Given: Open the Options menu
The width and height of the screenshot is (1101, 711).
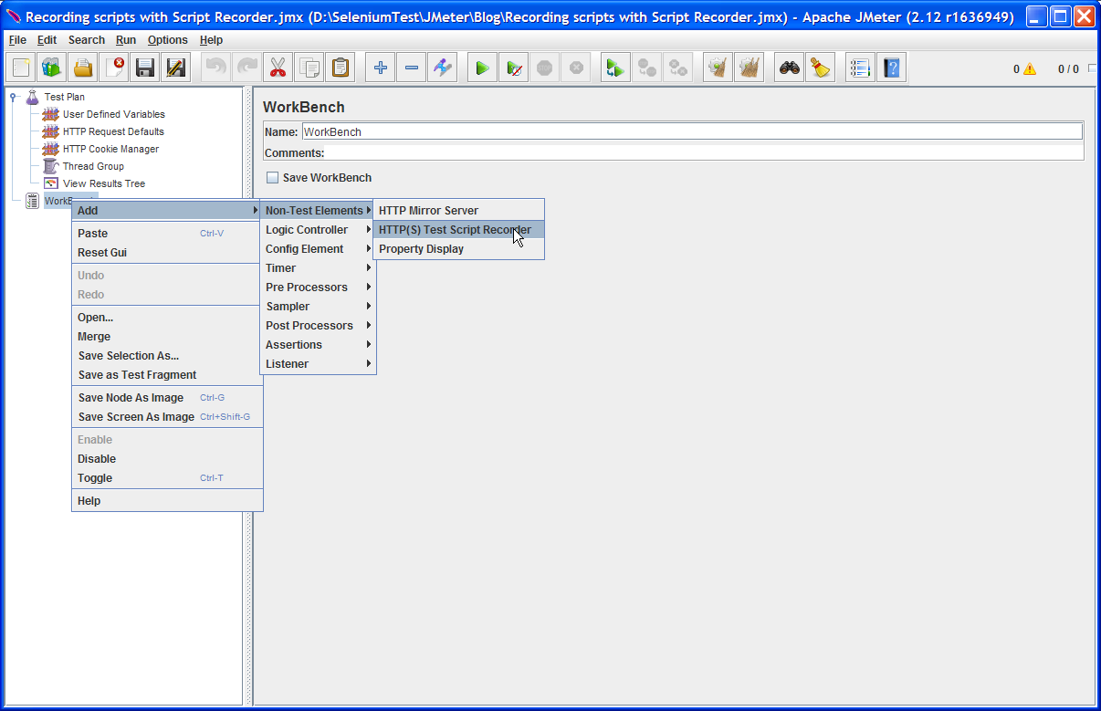Looking at the screenshot, I should 168,39.
